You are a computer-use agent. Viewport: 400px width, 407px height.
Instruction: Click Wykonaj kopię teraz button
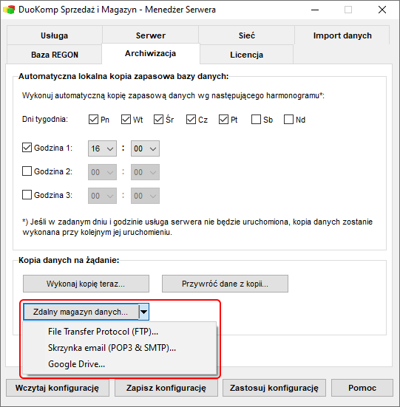pos(86,284)
